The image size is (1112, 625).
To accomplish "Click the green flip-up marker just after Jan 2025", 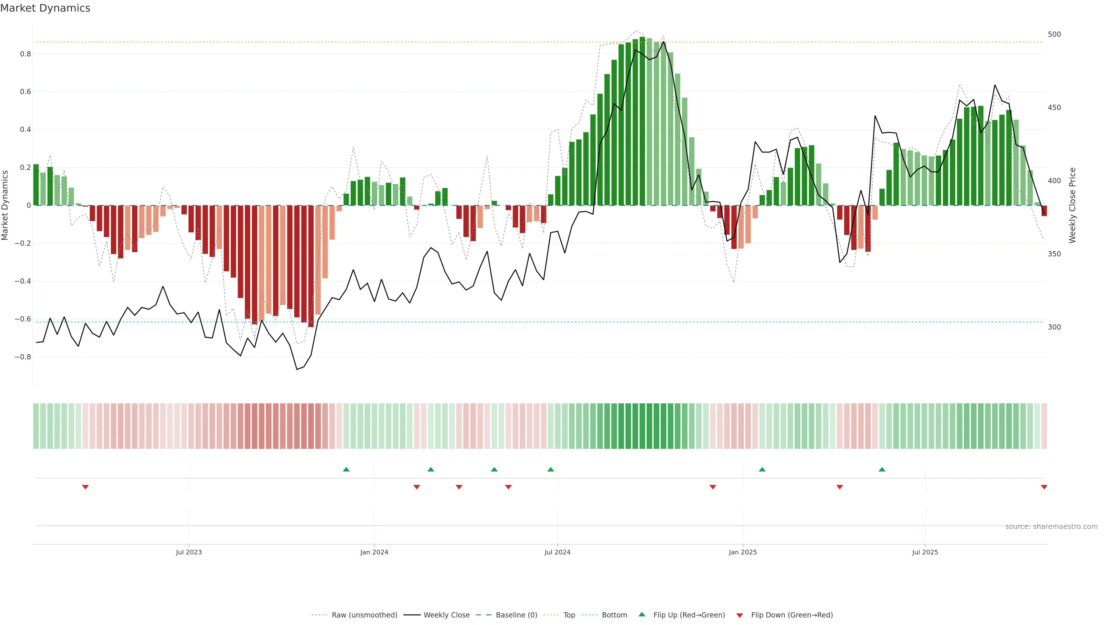I will 762,469.
